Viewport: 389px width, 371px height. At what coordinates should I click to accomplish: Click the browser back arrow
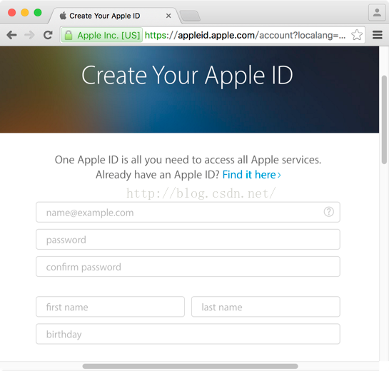point(11,35)
